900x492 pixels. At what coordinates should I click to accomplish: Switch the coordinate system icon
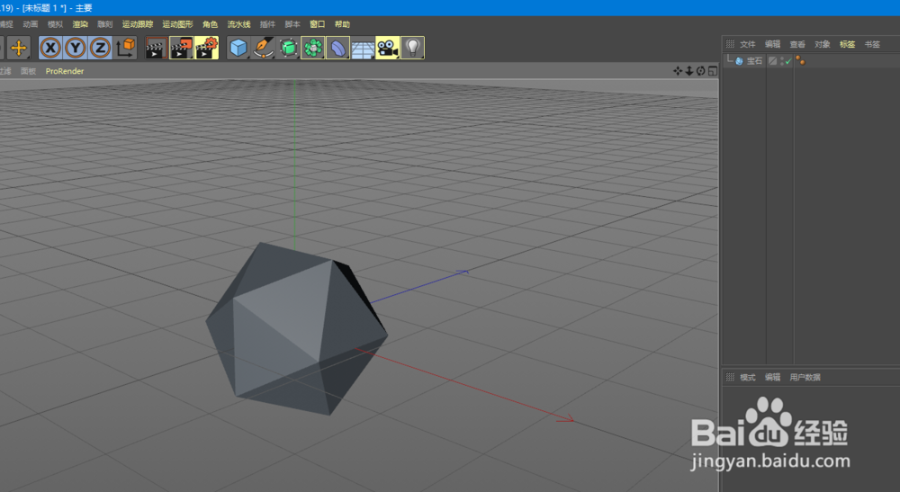125,49
